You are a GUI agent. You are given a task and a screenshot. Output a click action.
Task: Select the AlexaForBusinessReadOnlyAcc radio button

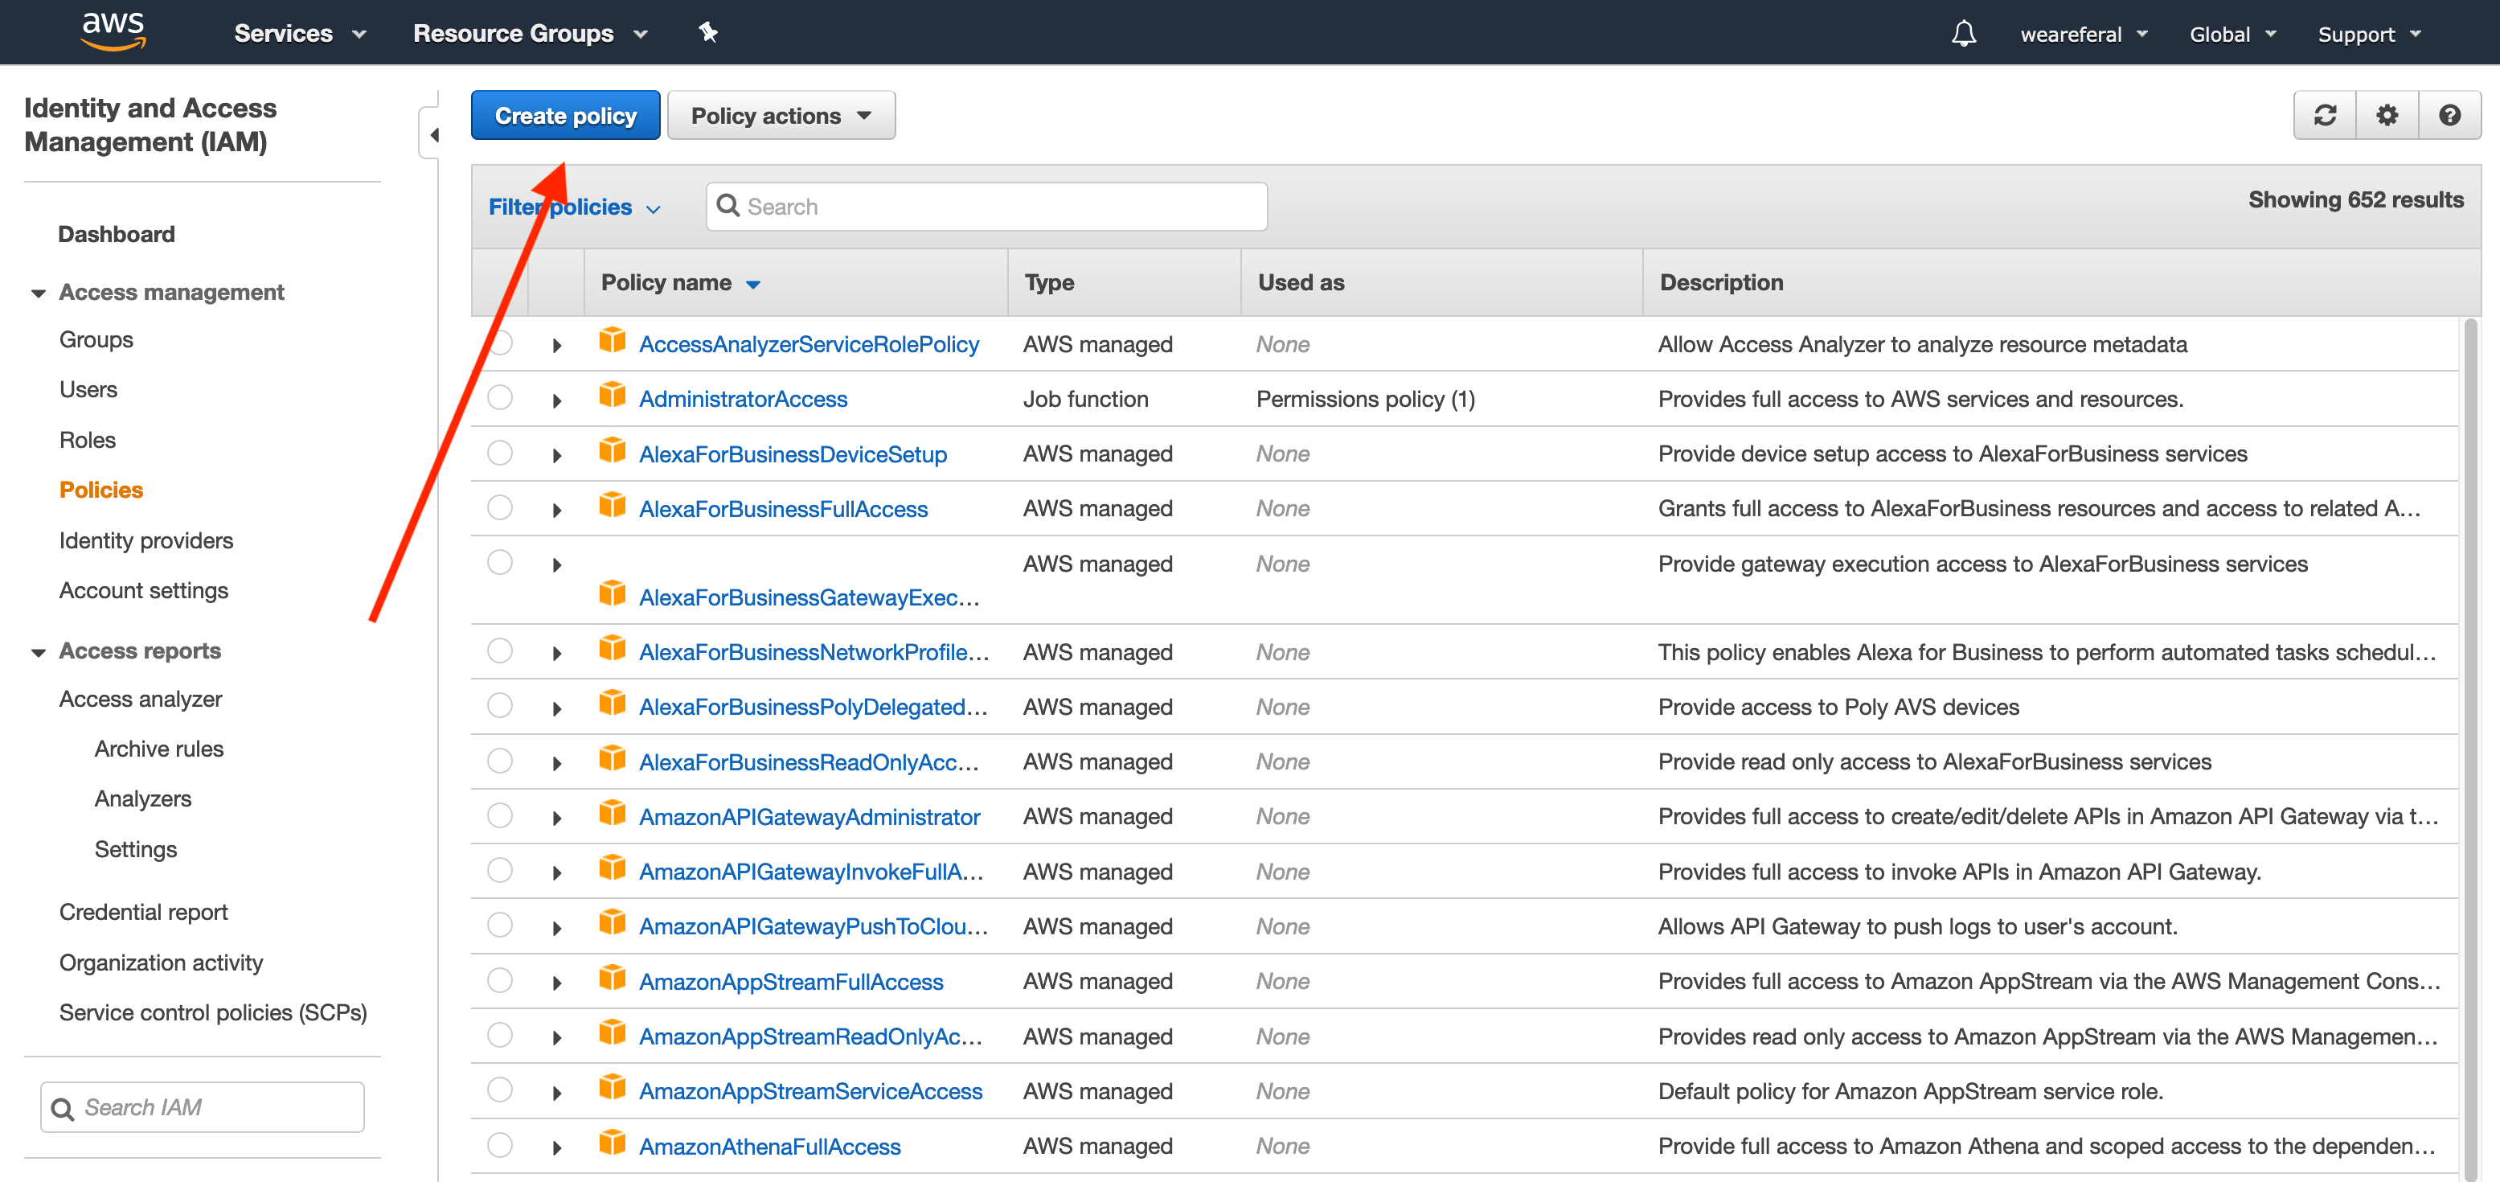[x=500, y=761]
